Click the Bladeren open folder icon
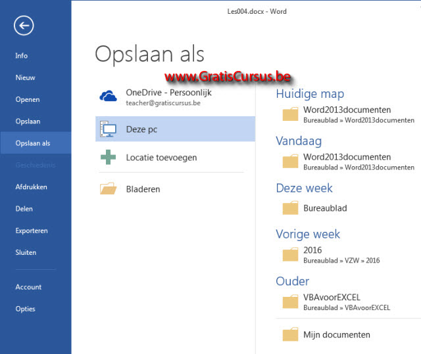 [108, 188]
